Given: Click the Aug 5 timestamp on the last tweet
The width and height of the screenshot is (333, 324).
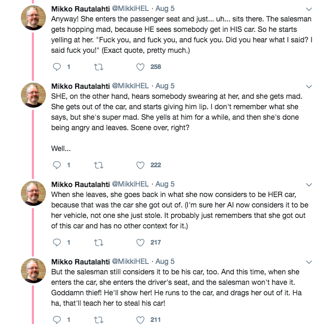Looking at the screenshot, I should click(x=165, y=261).
